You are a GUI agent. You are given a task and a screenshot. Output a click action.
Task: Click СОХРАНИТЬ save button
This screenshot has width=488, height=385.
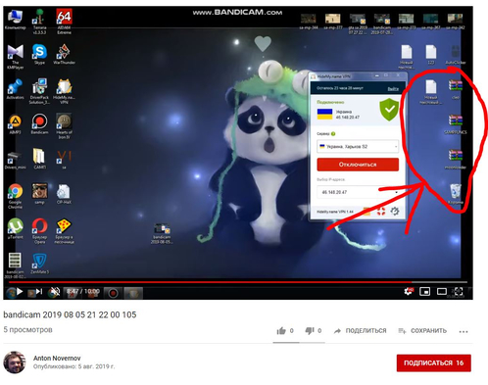[422, 331]
